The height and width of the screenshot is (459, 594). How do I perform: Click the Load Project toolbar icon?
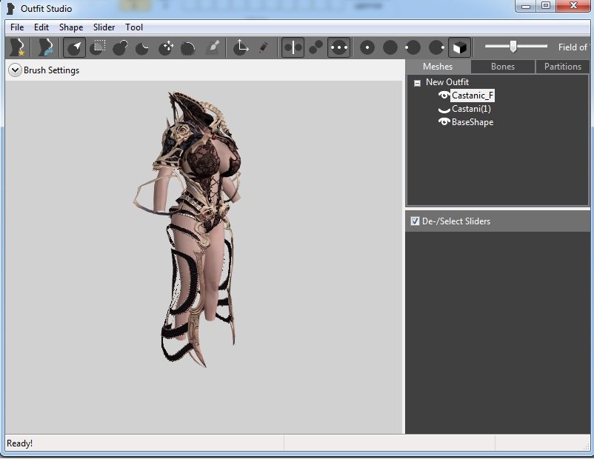point(46,48)
